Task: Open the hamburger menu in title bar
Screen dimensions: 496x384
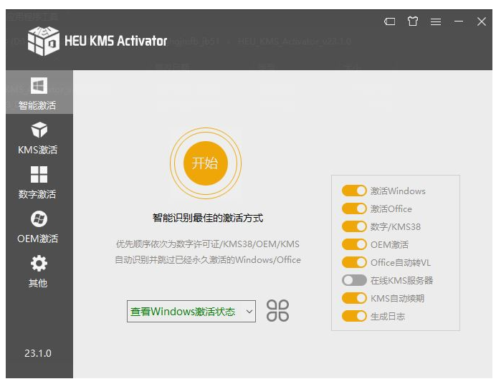Action: (436, 21)
